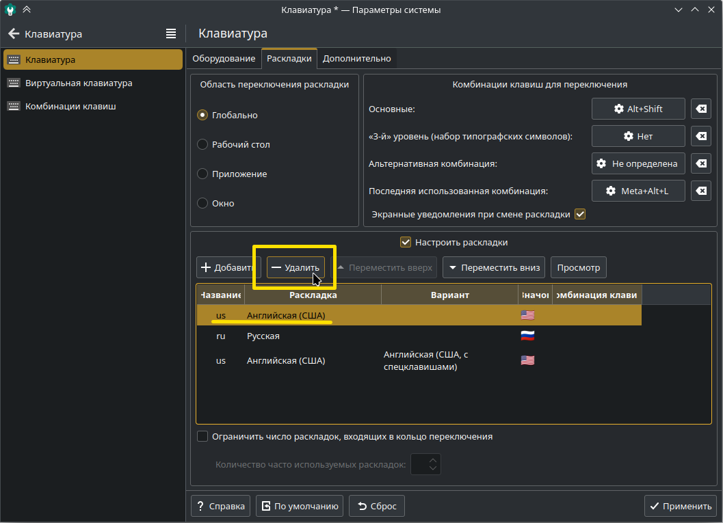Disable on-screen notifications on layout change
This screenshot has width=723, height=523.
(580, 214)
